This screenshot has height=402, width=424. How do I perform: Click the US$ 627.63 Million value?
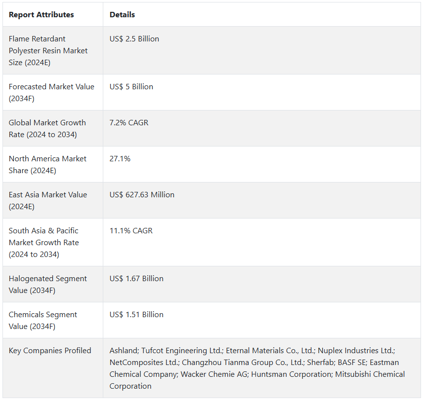(x=142, y=195)
